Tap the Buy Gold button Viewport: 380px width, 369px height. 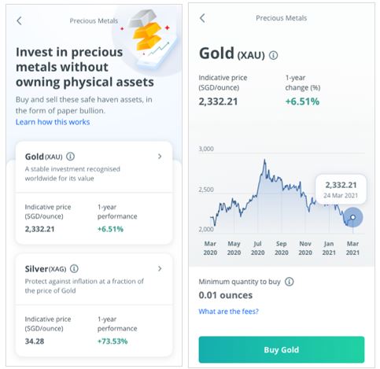[x=282, y=349]
